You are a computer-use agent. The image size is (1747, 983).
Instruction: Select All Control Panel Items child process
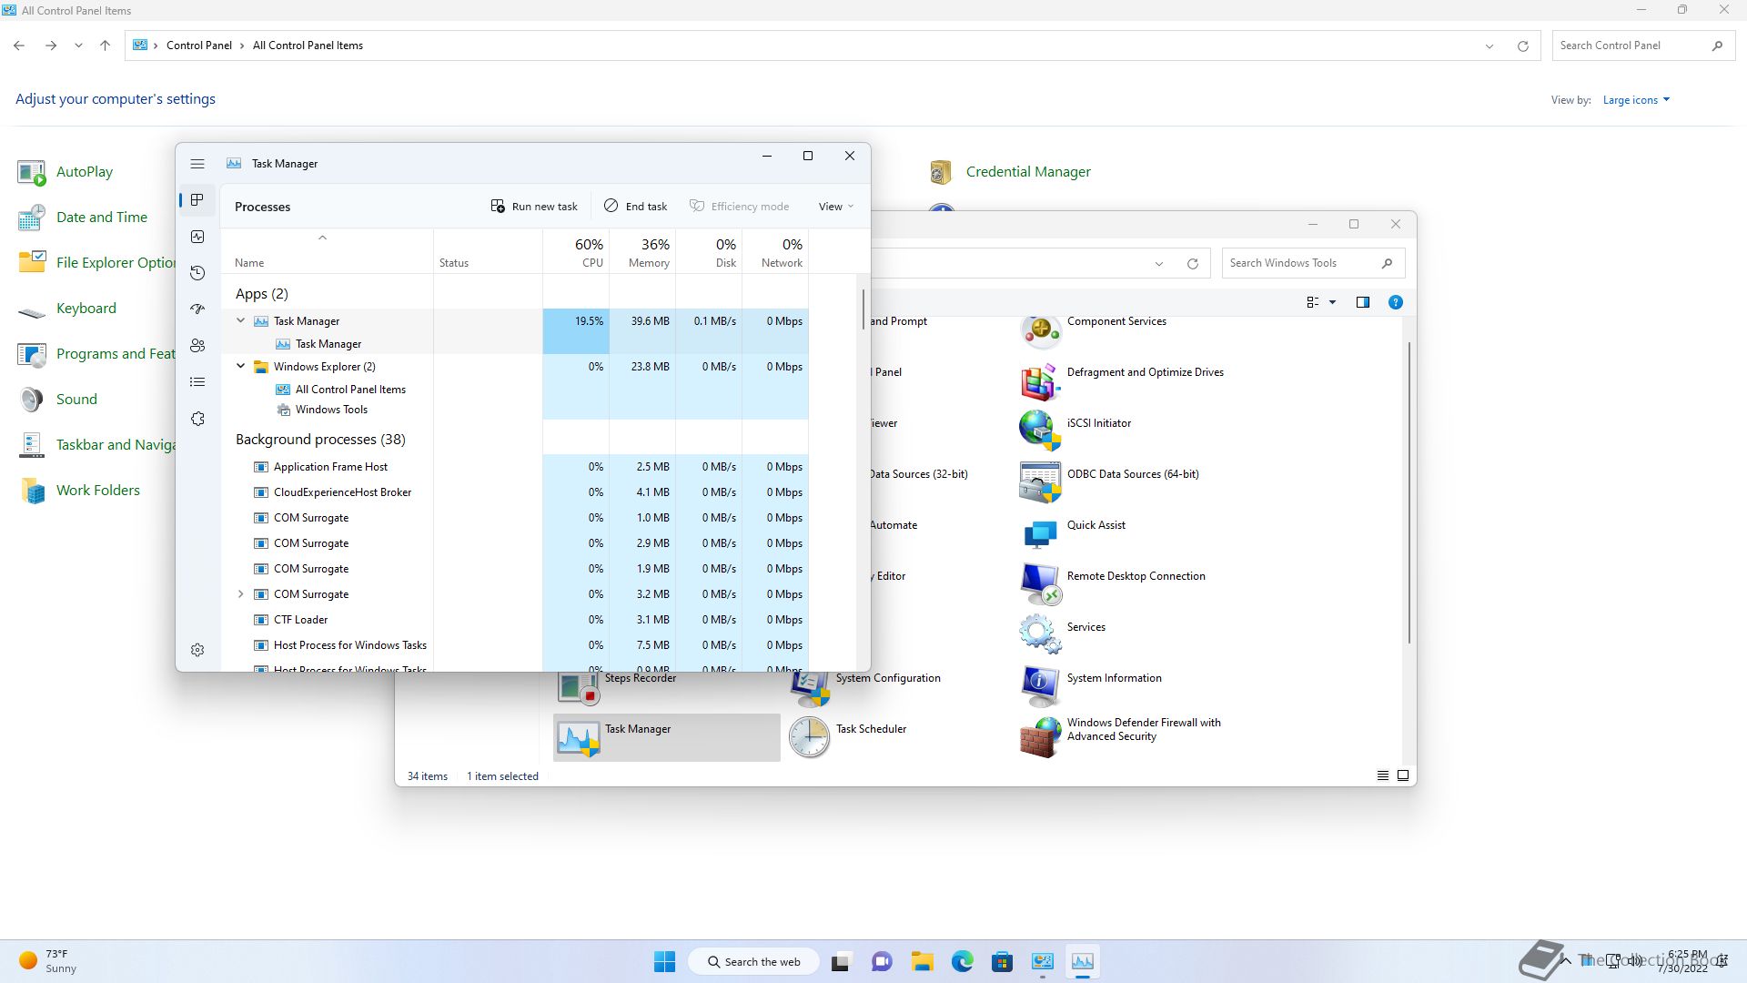pos(350,390)
